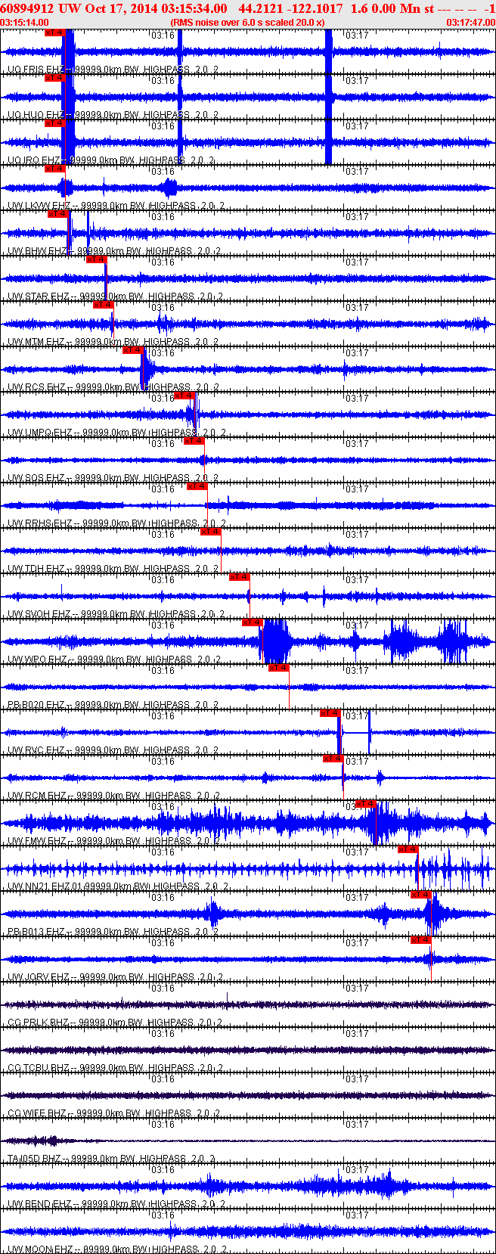The width and height of the screenshot is (496, 1254).
Task: Select the pick marker on UW UMPQ trace
Action: pyautogui.click(x=184, y=396)
